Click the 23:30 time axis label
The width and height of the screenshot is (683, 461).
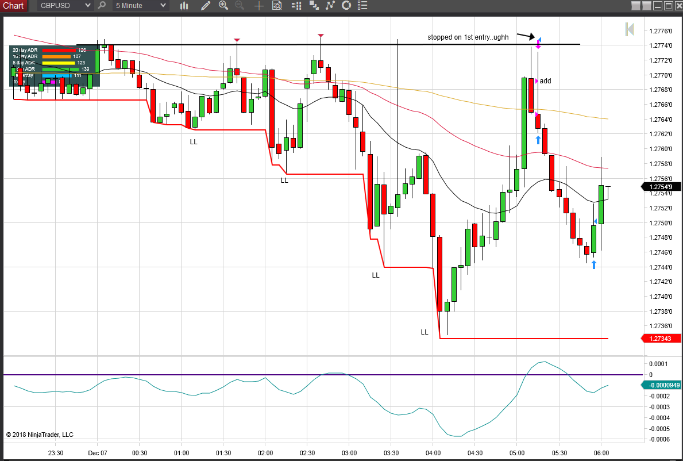click(56, 453)
